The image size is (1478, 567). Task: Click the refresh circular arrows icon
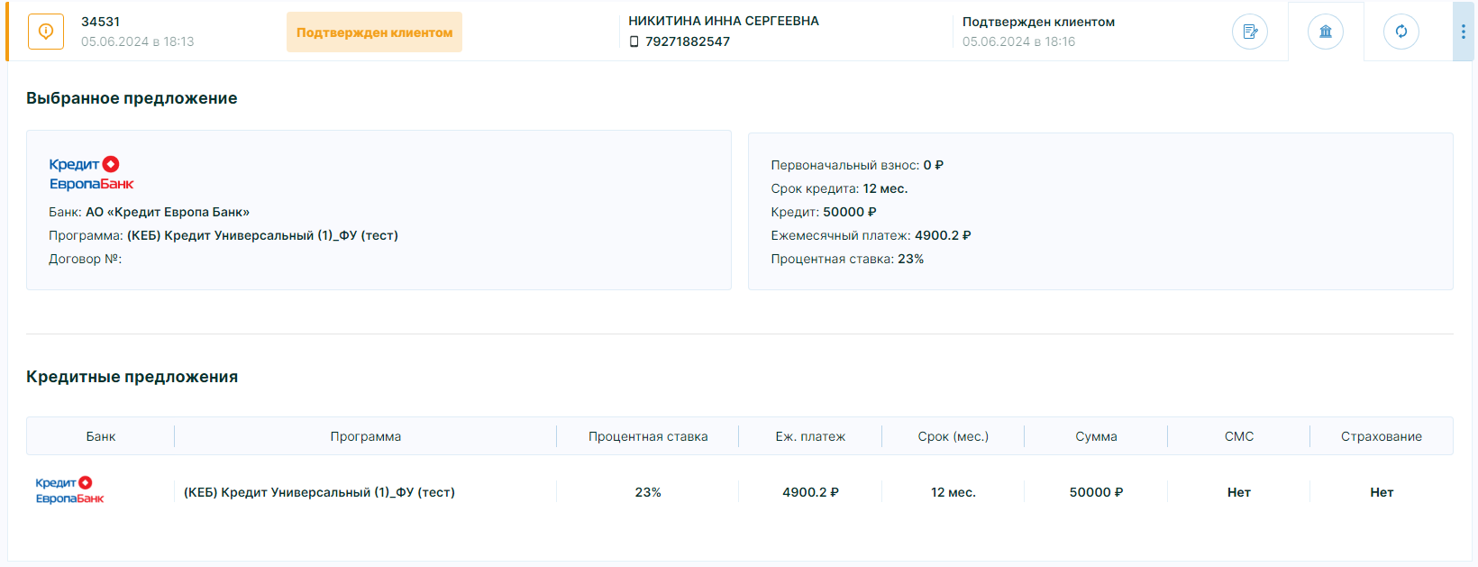tap(1401, 32)
